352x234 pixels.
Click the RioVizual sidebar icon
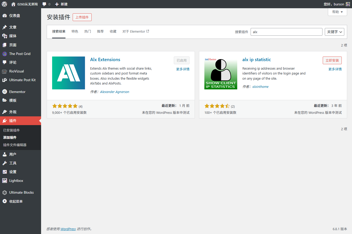(x=5, y=71)
